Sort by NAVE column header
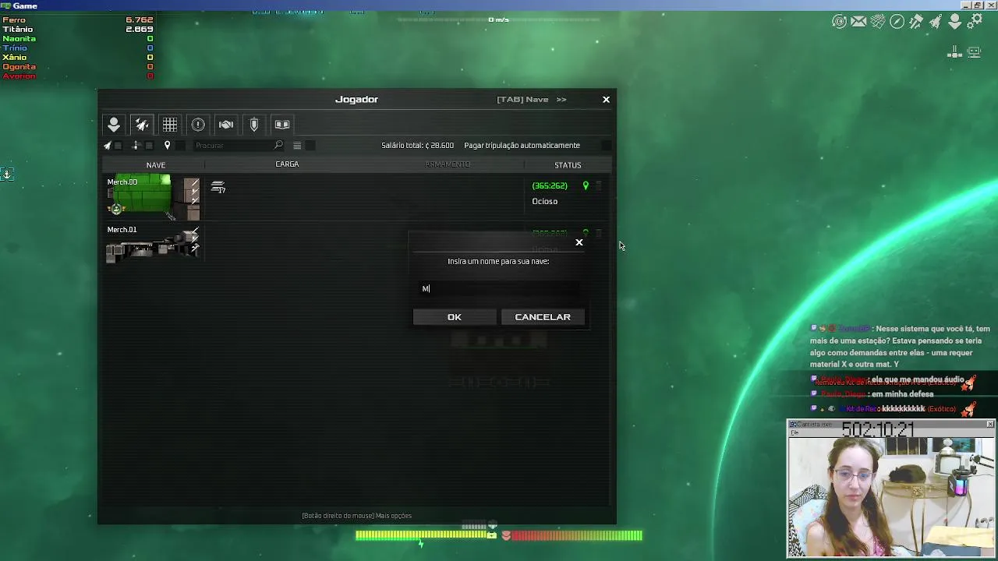The height and width of the screenshot is (561, 998). coord(155,165)
